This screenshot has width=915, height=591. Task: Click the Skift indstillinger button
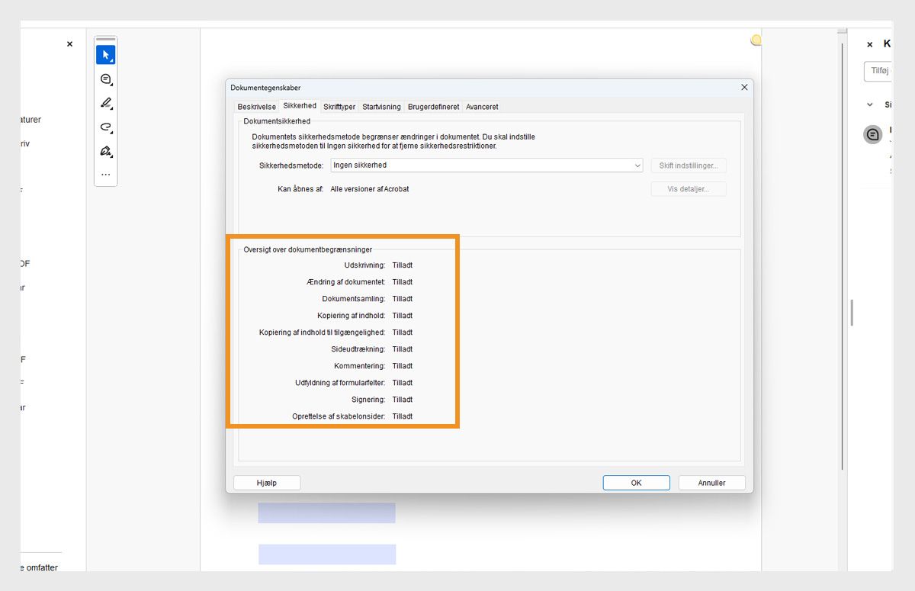point(689,165)
